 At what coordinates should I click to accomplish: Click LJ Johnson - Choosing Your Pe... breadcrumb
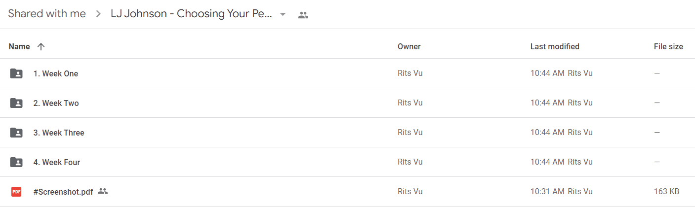click(x=191, y=14)
